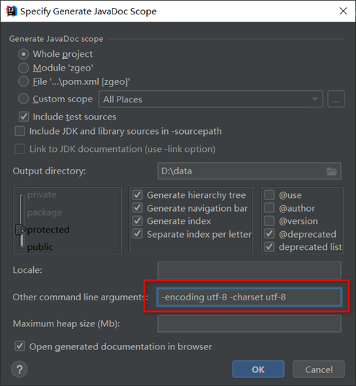Click the IntelliJ logo in title bar
Image resolution: width=356 pixels, height=386 pixels.
pos(12,11)
